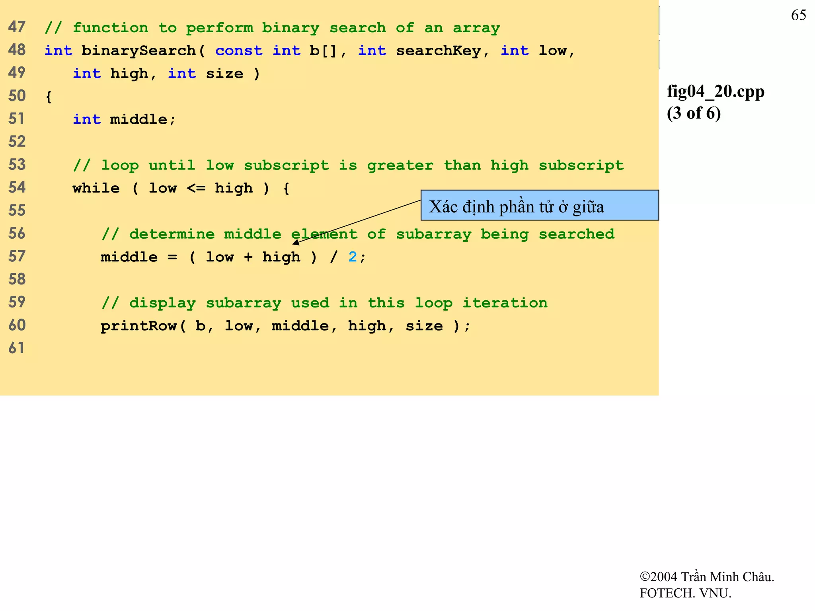Click line number 58
The width and height of the screenshot is (815, 611).
click(17, 279)
